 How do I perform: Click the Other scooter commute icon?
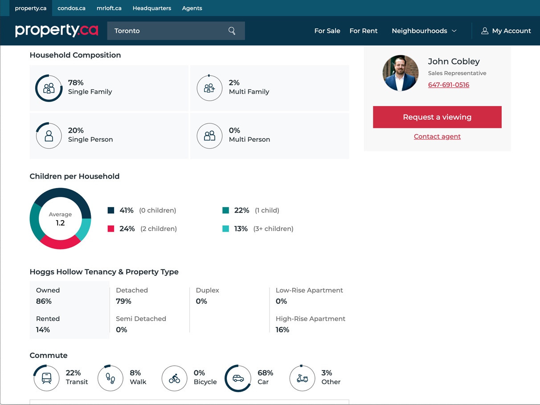[x=302, y=378]
